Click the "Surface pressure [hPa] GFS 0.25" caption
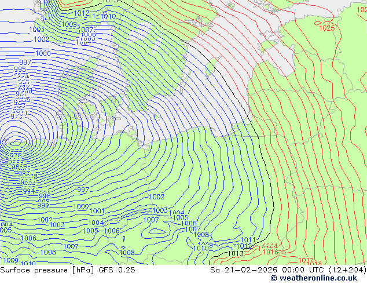Viewport: 367px width, 284px height. click(x=68, y=270)
